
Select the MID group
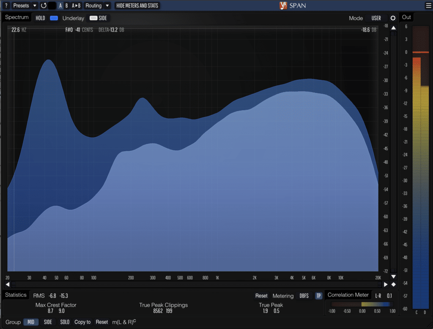pyautogui.click(x=31, y=322)
